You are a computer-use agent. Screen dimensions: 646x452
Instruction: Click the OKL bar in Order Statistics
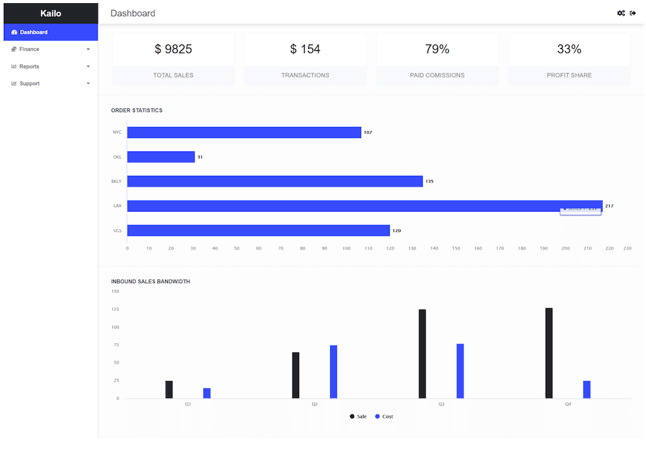[161, 157]
